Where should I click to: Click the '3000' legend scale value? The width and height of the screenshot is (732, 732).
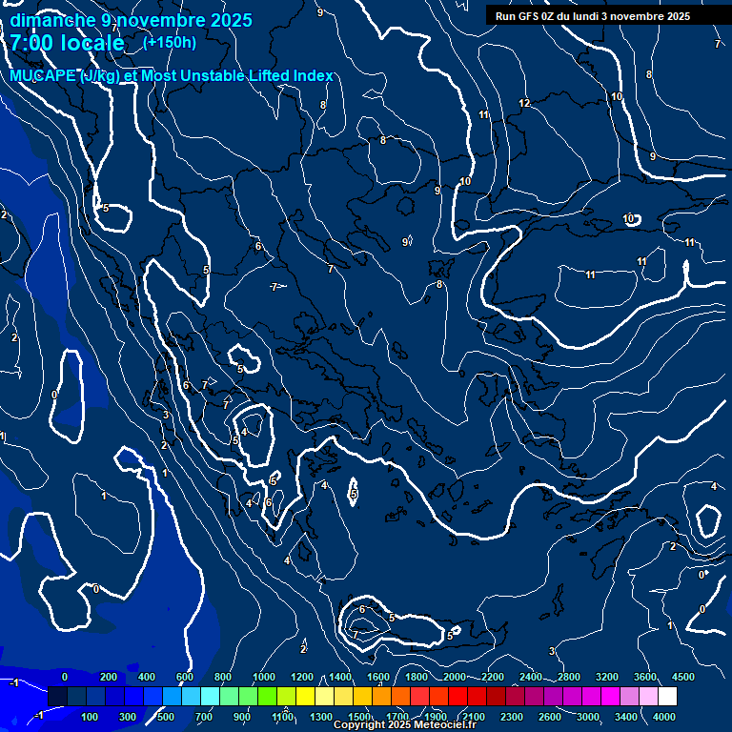click(x=588, y=717)
